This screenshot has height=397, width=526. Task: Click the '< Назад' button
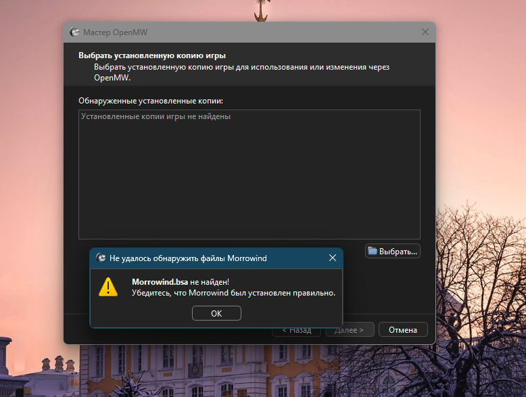297,331
